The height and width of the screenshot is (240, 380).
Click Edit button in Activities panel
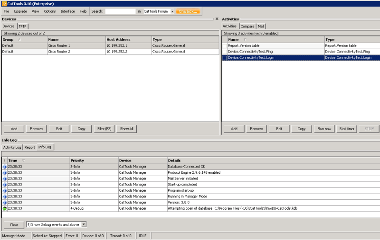pyautogui.click(x=279, y=129)
